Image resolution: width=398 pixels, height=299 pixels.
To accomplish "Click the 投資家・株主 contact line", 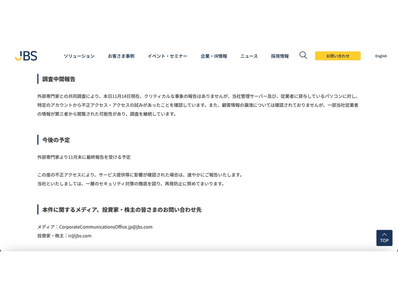I will (x=64, y=236).
